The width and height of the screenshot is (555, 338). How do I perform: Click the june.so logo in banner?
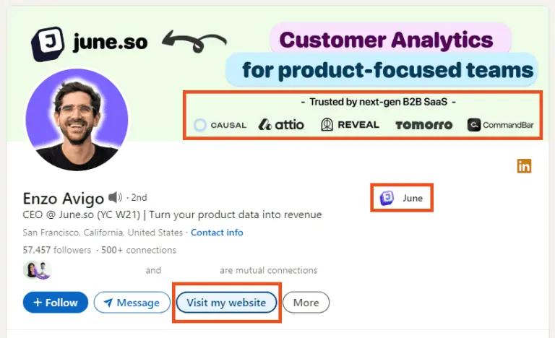point(90,43)
